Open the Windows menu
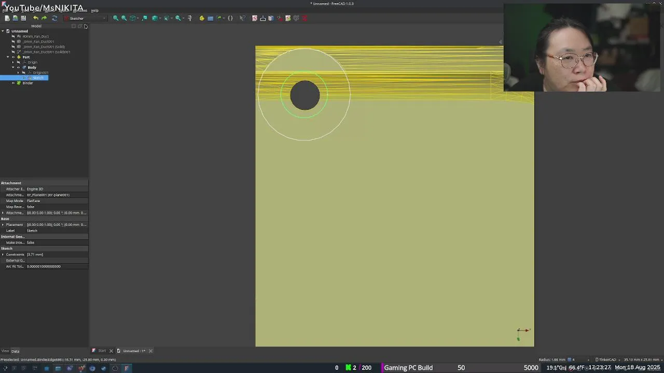 (x=80, y=10)
